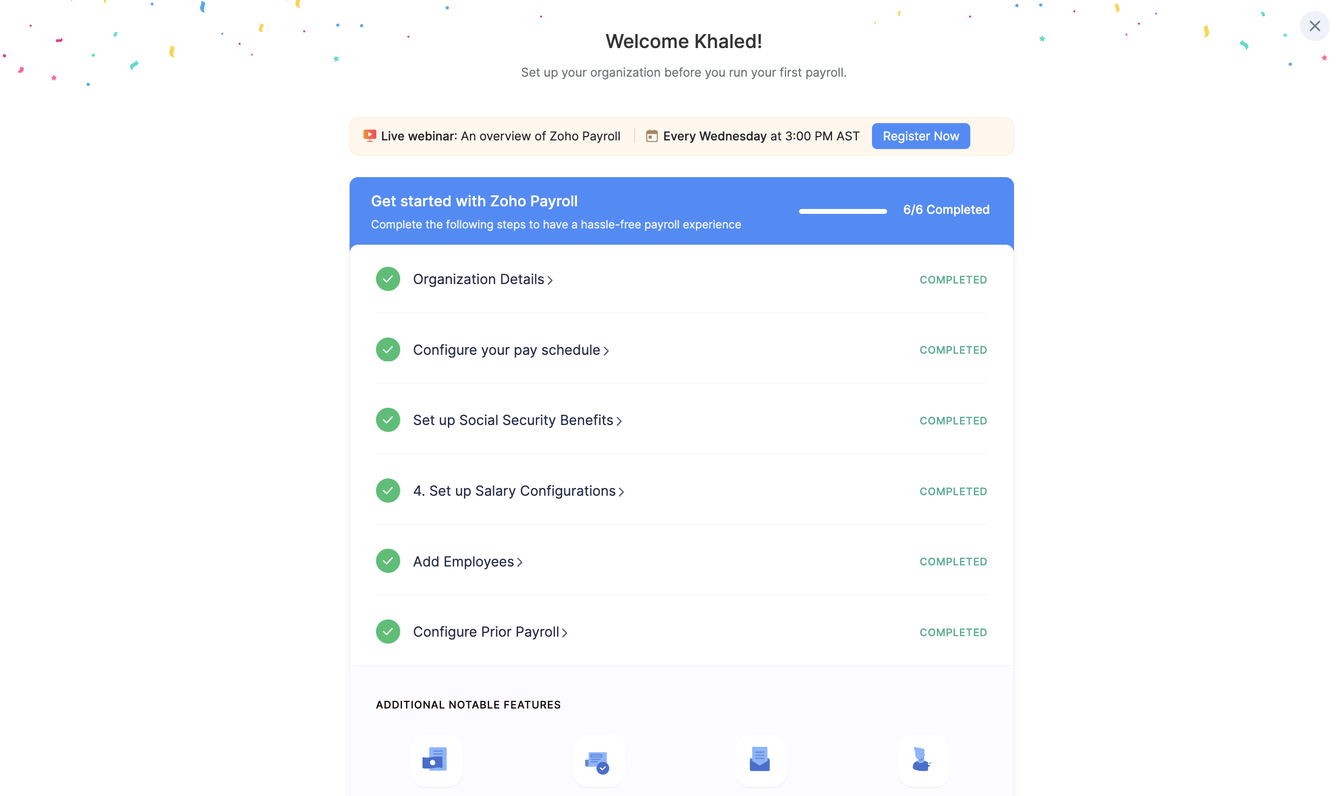Close the welcome setup page
This screenshot has height=796, width=1342.
[x=1314, y=26]
